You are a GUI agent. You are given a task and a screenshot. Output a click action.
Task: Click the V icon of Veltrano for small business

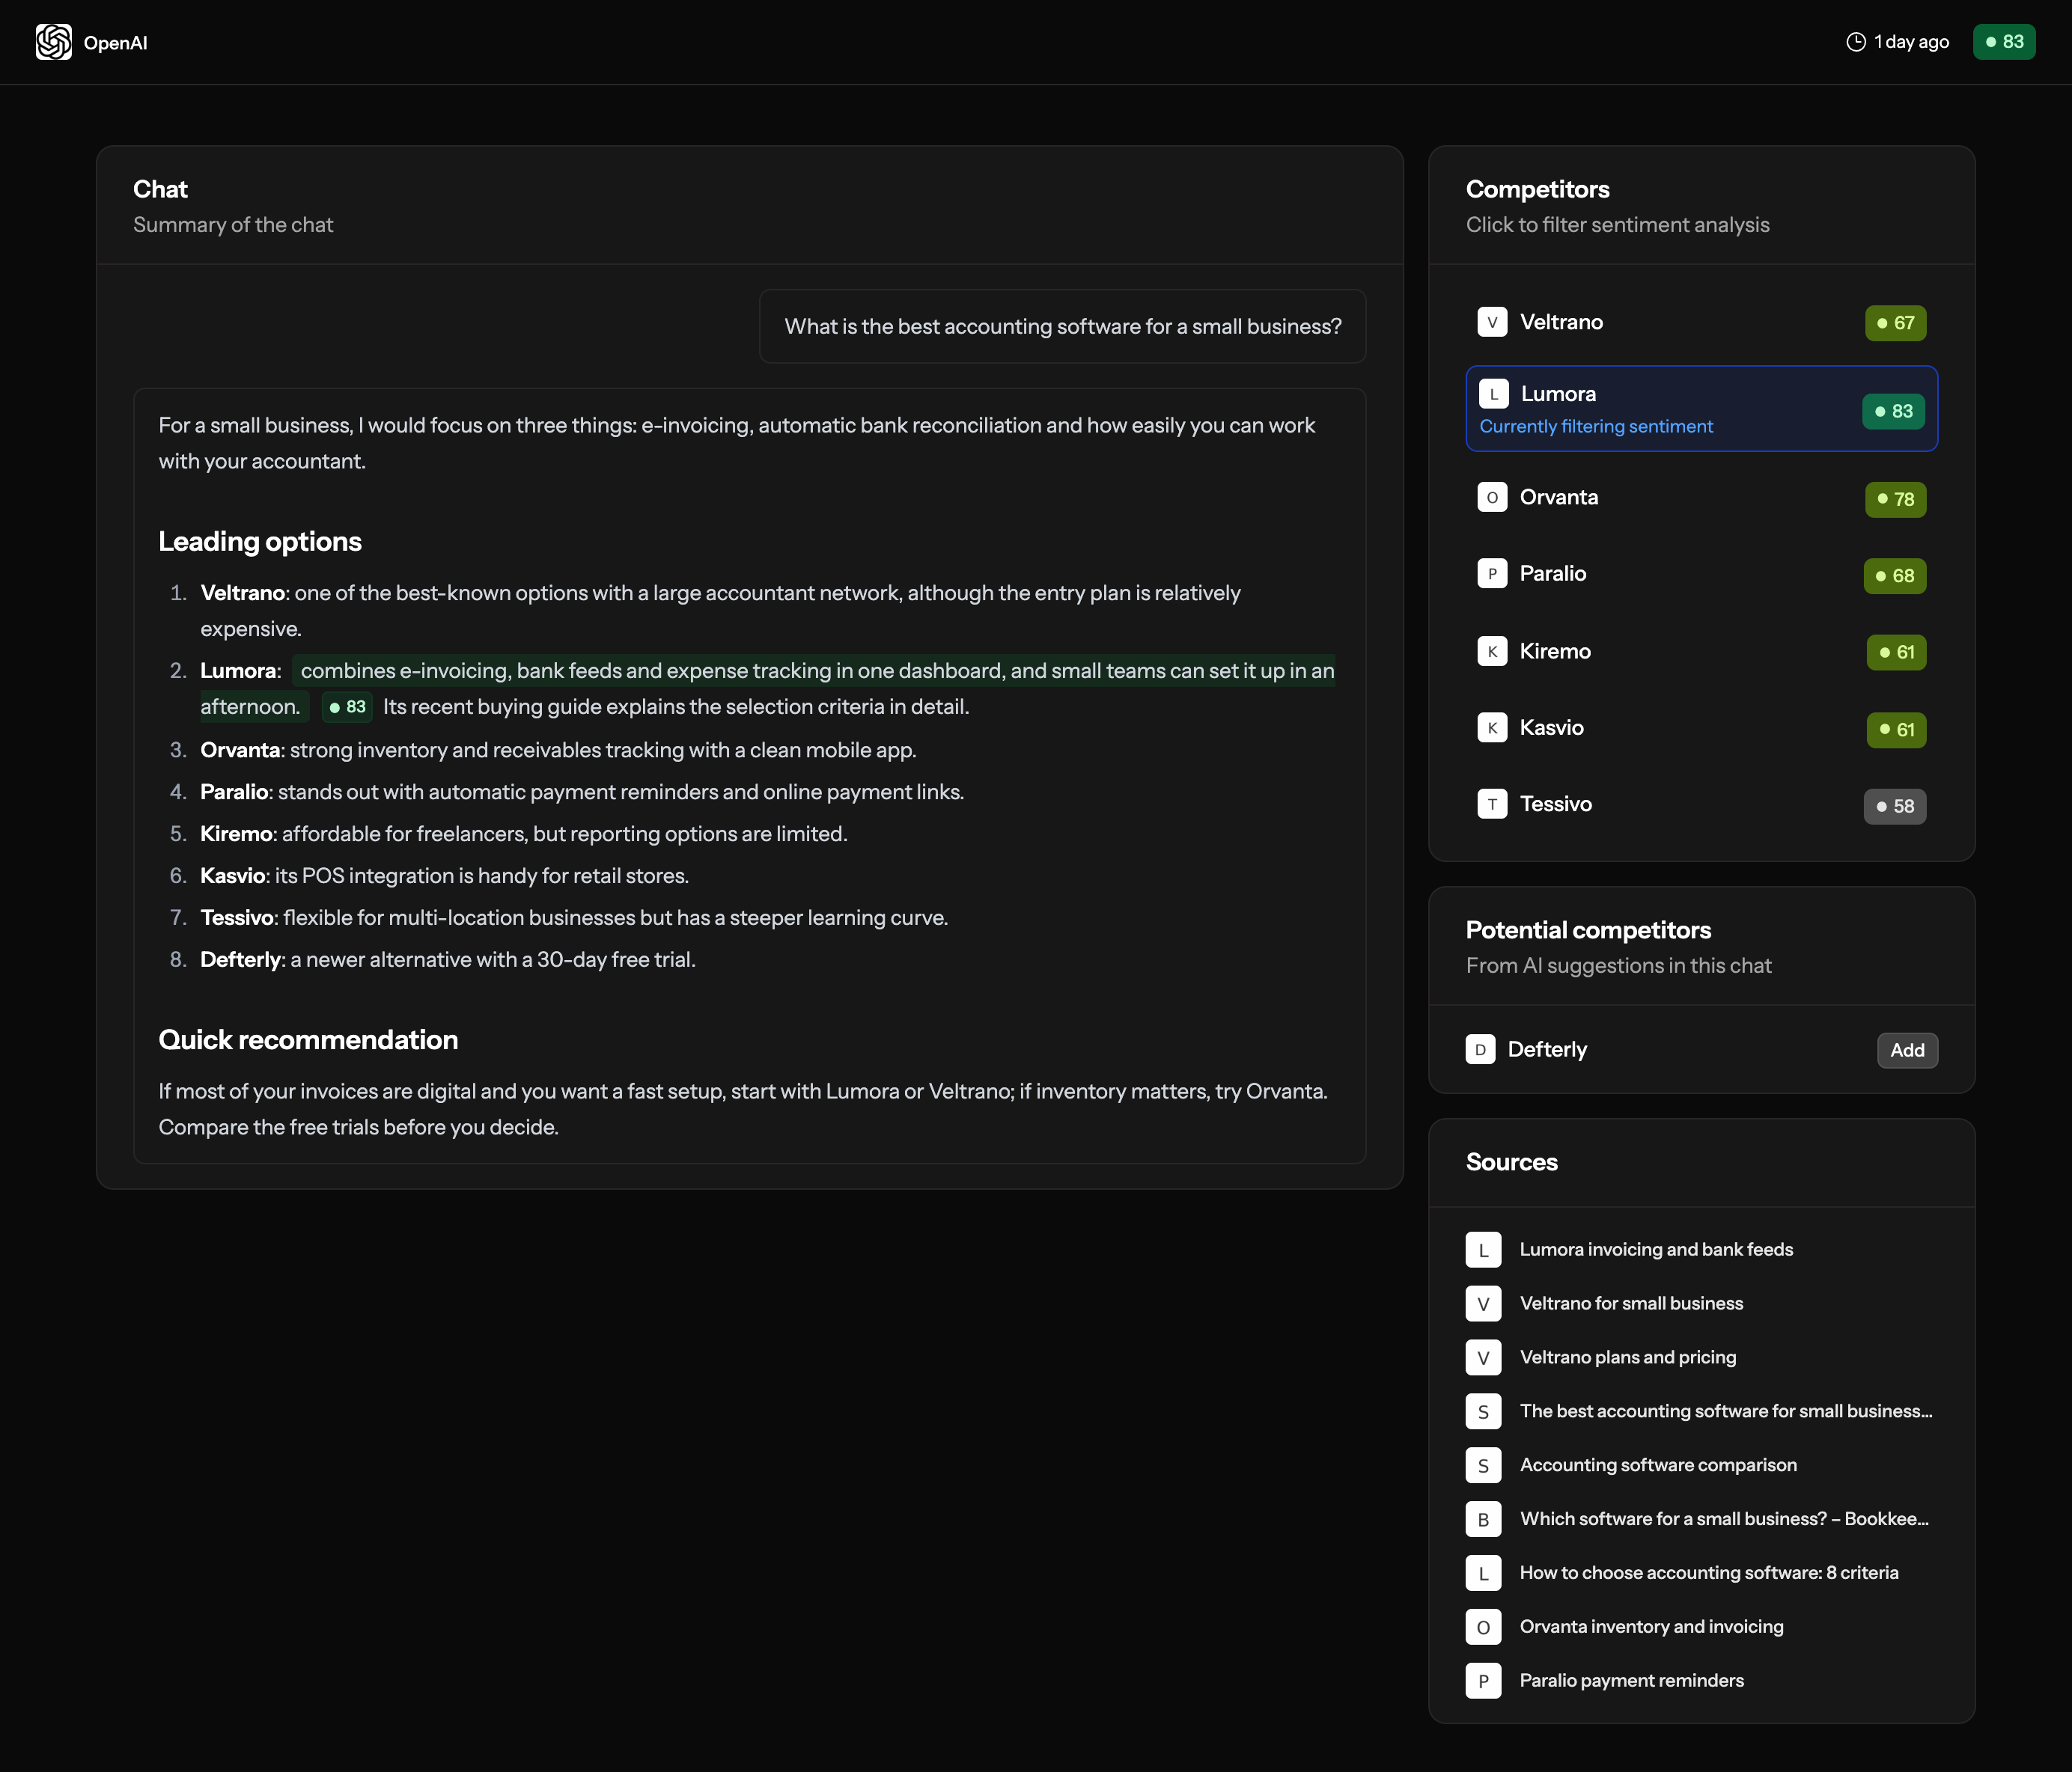click(1483, 1304)
